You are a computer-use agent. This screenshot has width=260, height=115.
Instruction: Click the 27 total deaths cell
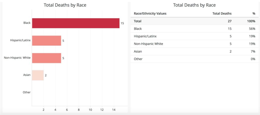point(229,21)
